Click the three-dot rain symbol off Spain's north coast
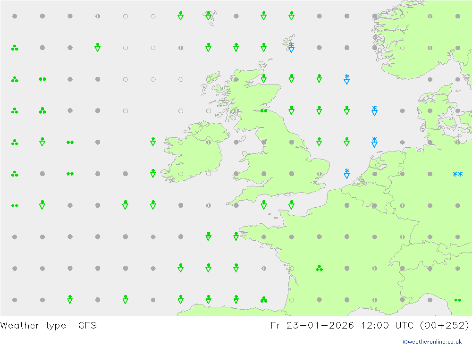472x346 pixels. click(264, 300)
